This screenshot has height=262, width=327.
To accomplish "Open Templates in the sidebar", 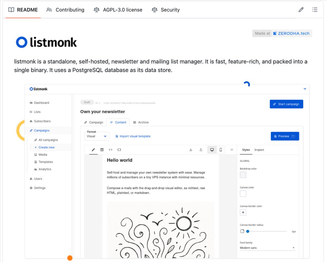I will (44, 162).
